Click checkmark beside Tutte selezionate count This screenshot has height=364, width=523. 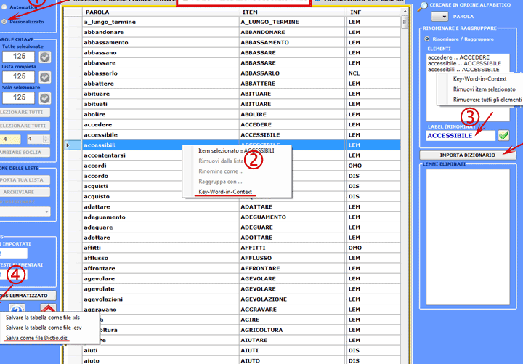click(x=44, y=57)
